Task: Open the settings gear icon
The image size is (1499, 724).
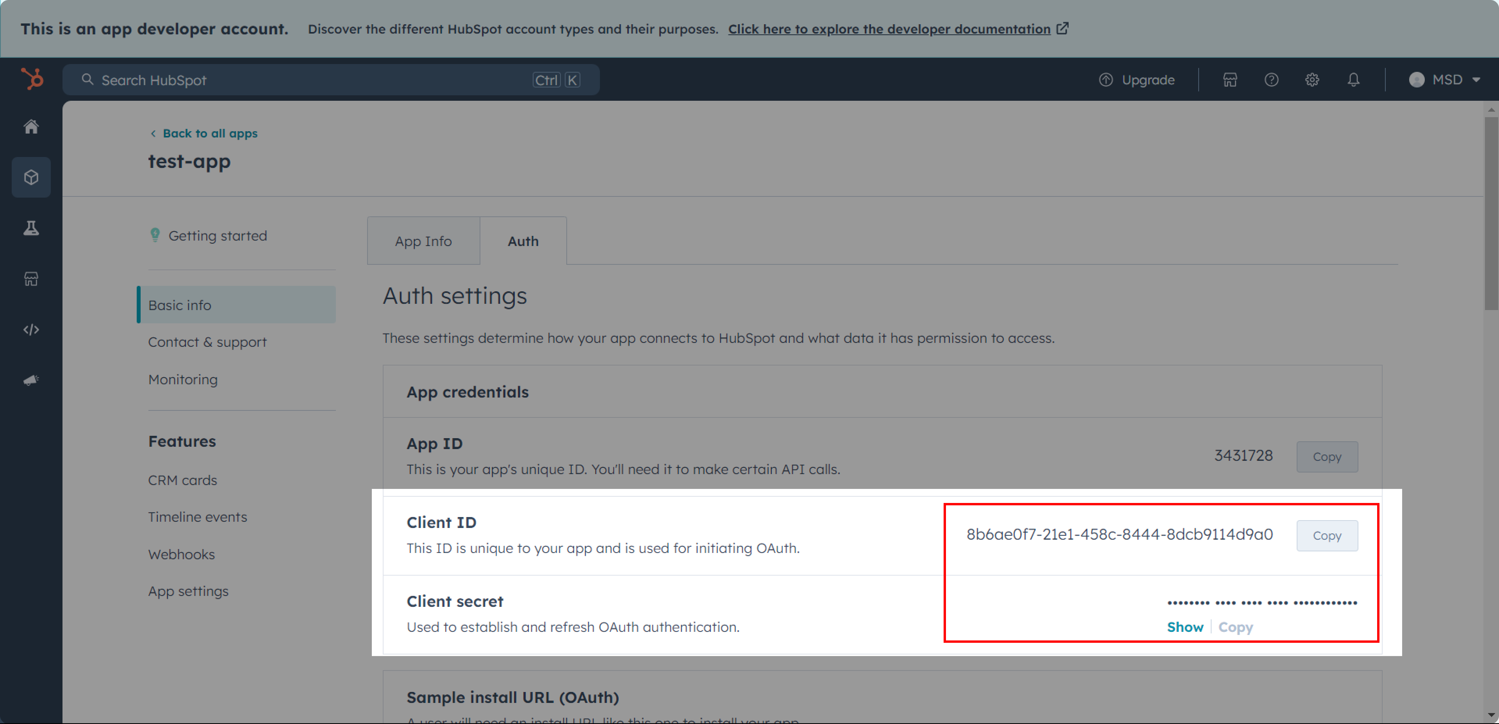Action: pos(1312,80)
